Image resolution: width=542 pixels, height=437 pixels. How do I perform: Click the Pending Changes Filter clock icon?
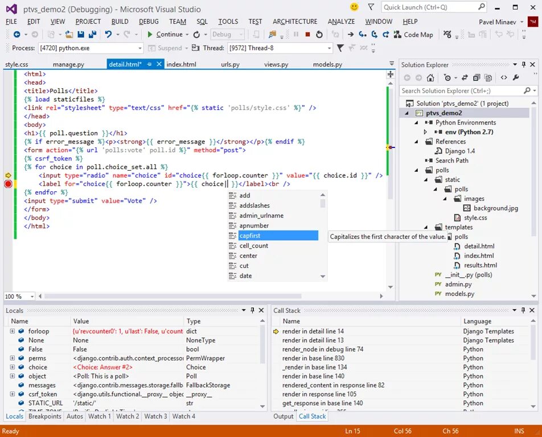pyautogui.click(x=447, y=78)
